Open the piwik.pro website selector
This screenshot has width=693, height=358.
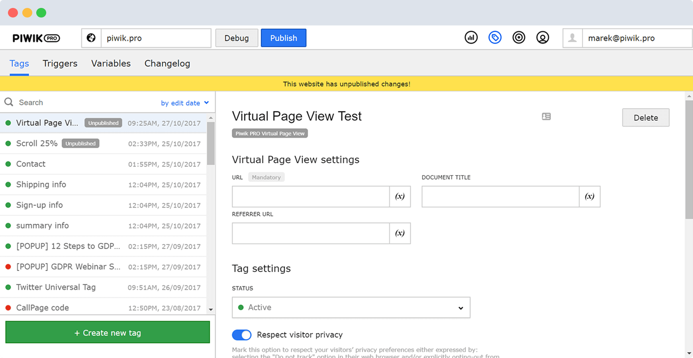(x=146, y=38)
